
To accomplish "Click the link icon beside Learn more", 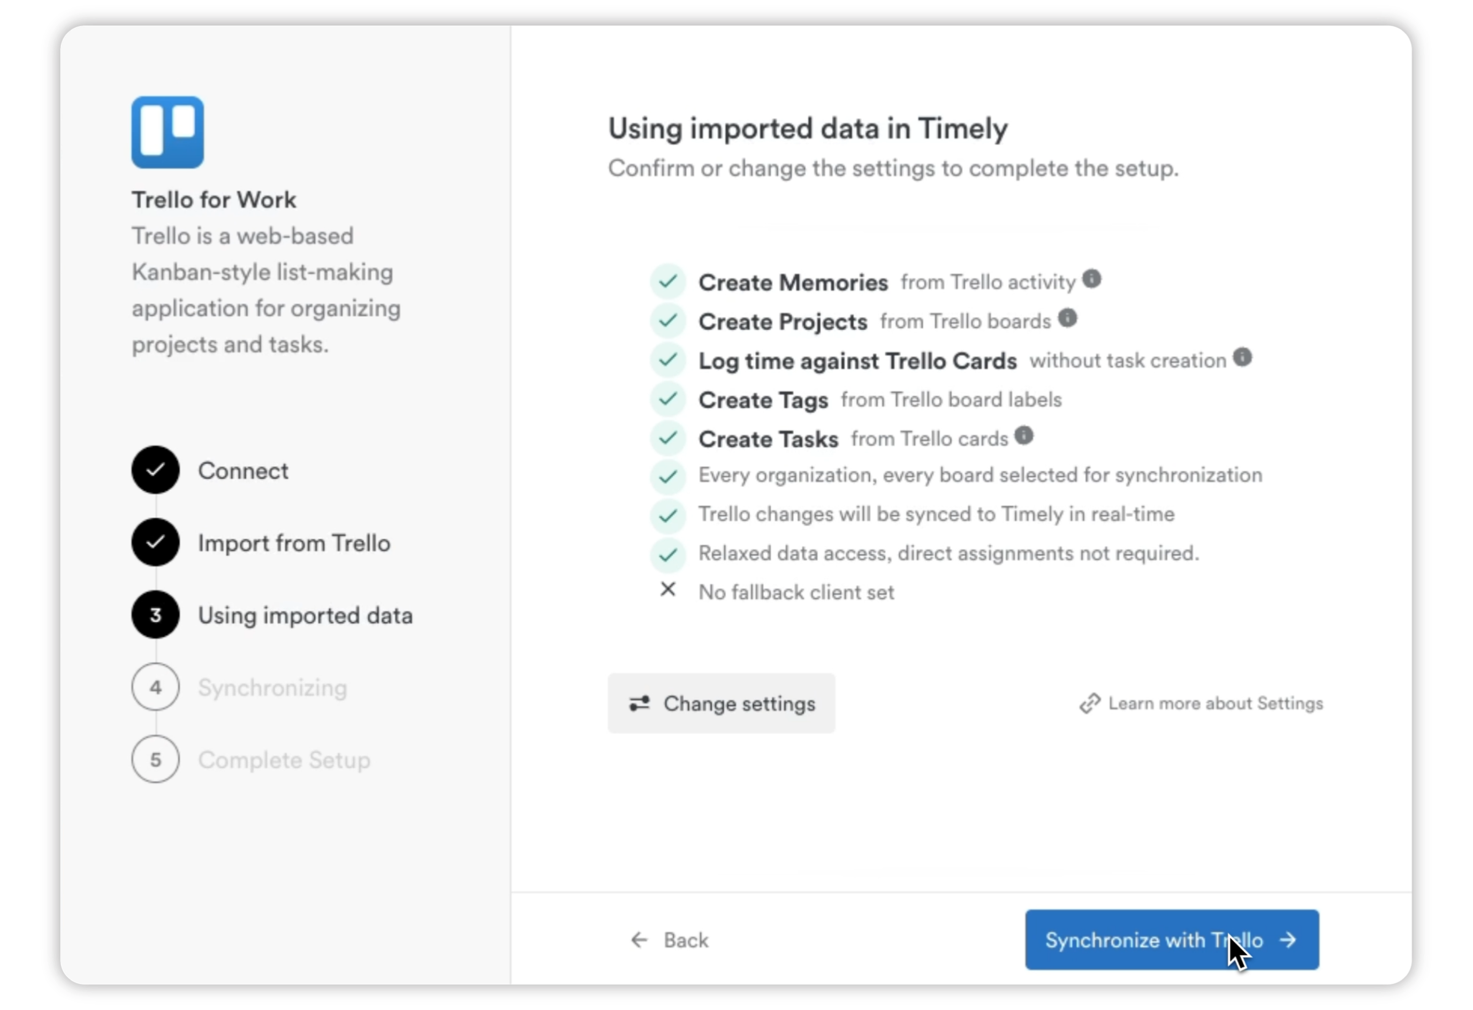I will pos(1091,703).
